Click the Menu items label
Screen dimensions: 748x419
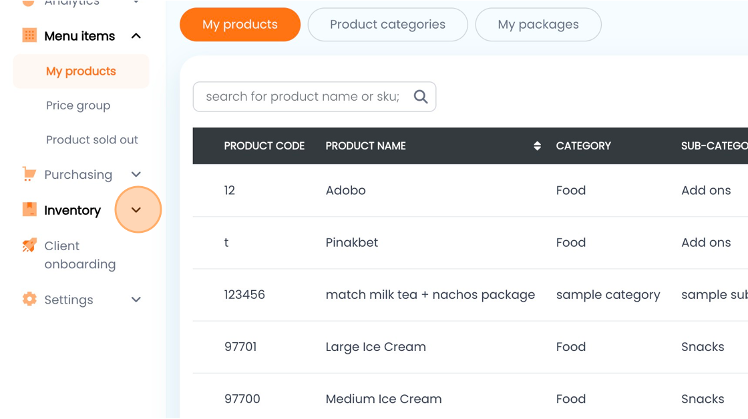pyautogui.click(x=79, y=36)
